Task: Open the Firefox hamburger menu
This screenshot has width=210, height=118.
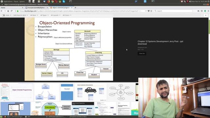Action: pyautogui.click(x=208, y=11)
